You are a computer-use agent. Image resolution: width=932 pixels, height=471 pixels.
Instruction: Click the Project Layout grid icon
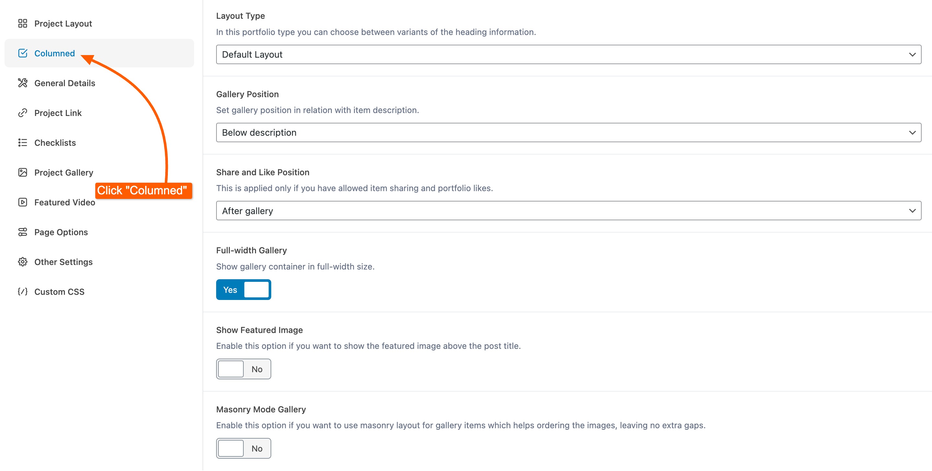(x=22, y=24)
